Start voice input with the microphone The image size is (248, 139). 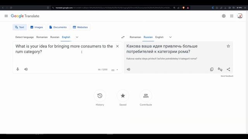tap(18, 69)
